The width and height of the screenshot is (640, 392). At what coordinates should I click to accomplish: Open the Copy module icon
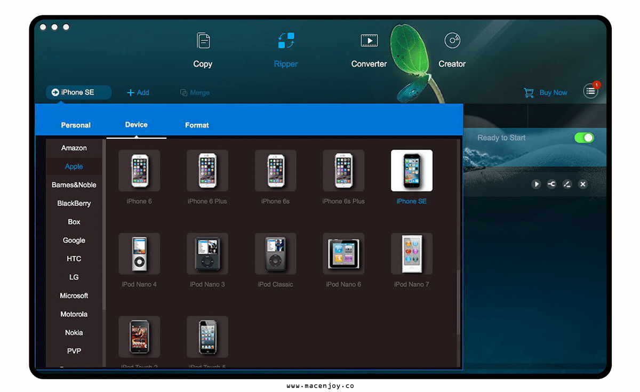click(203, 41)
